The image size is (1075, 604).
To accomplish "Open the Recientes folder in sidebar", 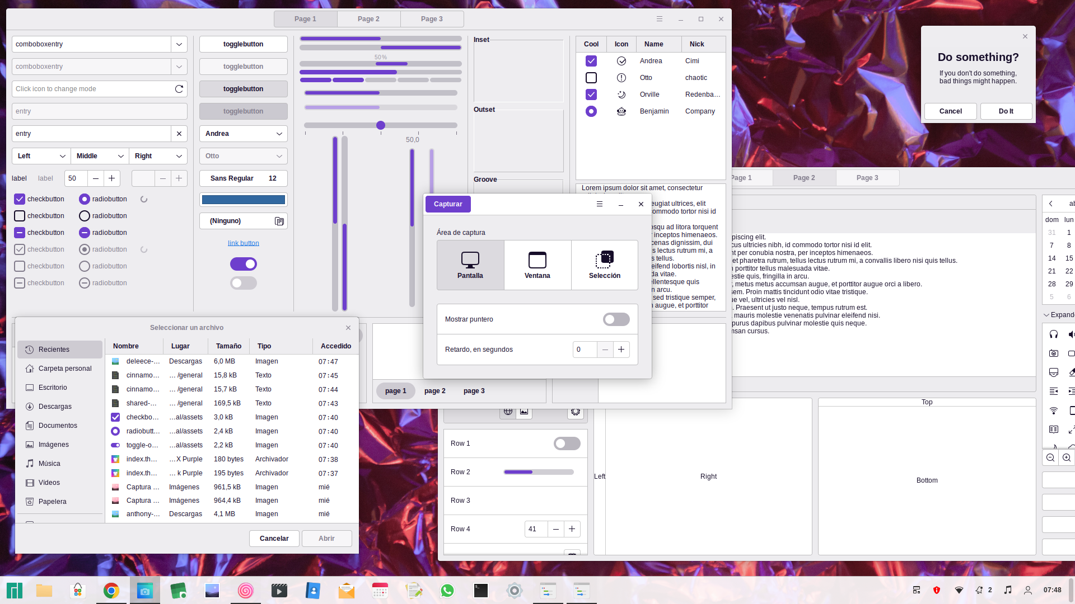I will point(60,350).
